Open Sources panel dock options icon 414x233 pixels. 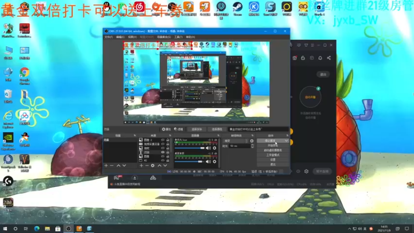(170, 136)
